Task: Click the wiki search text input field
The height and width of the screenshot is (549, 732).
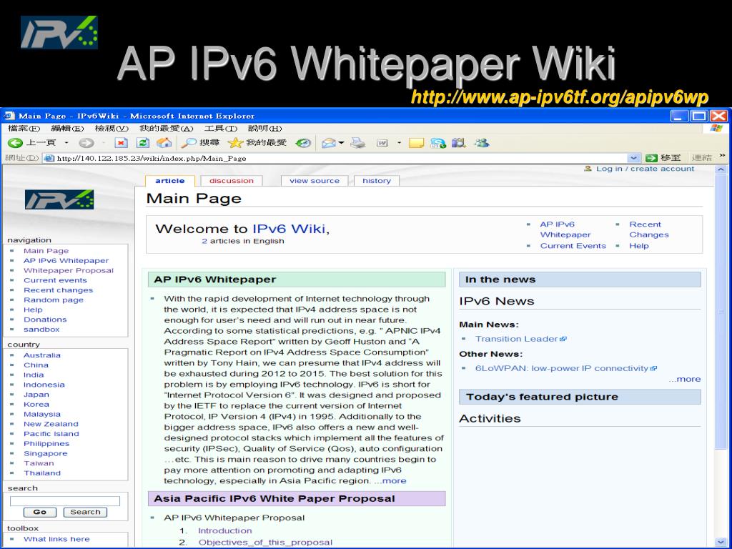Action: 65,501
